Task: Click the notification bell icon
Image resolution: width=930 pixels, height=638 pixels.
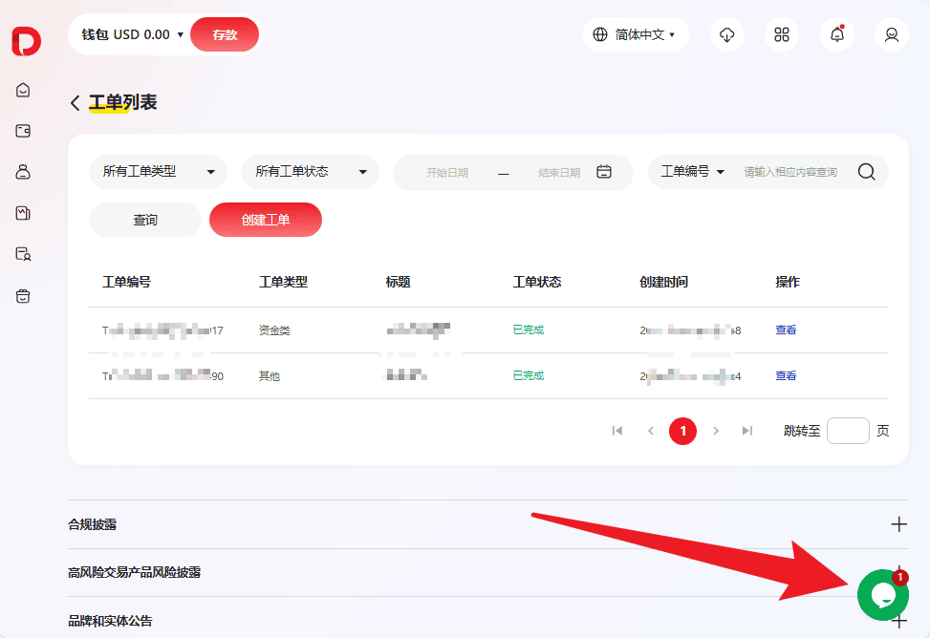Action: coord(837,34)
